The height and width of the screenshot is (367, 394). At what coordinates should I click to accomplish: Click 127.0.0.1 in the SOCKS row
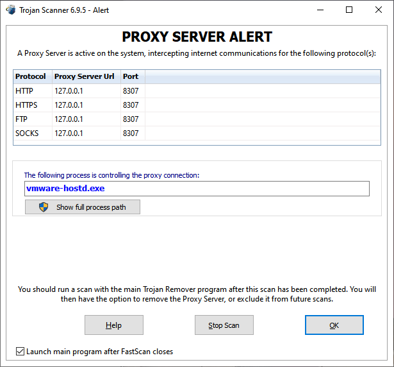point(69,133)
